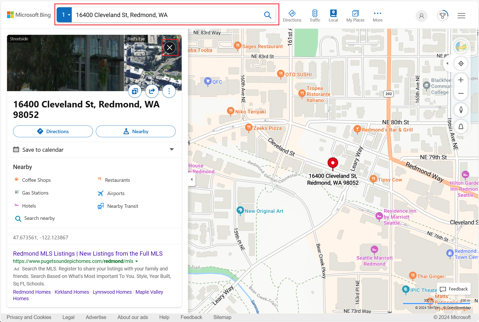Screen dimensions: 479x322
Task: Collapse the left side panel
Action: tap(192, 179)
